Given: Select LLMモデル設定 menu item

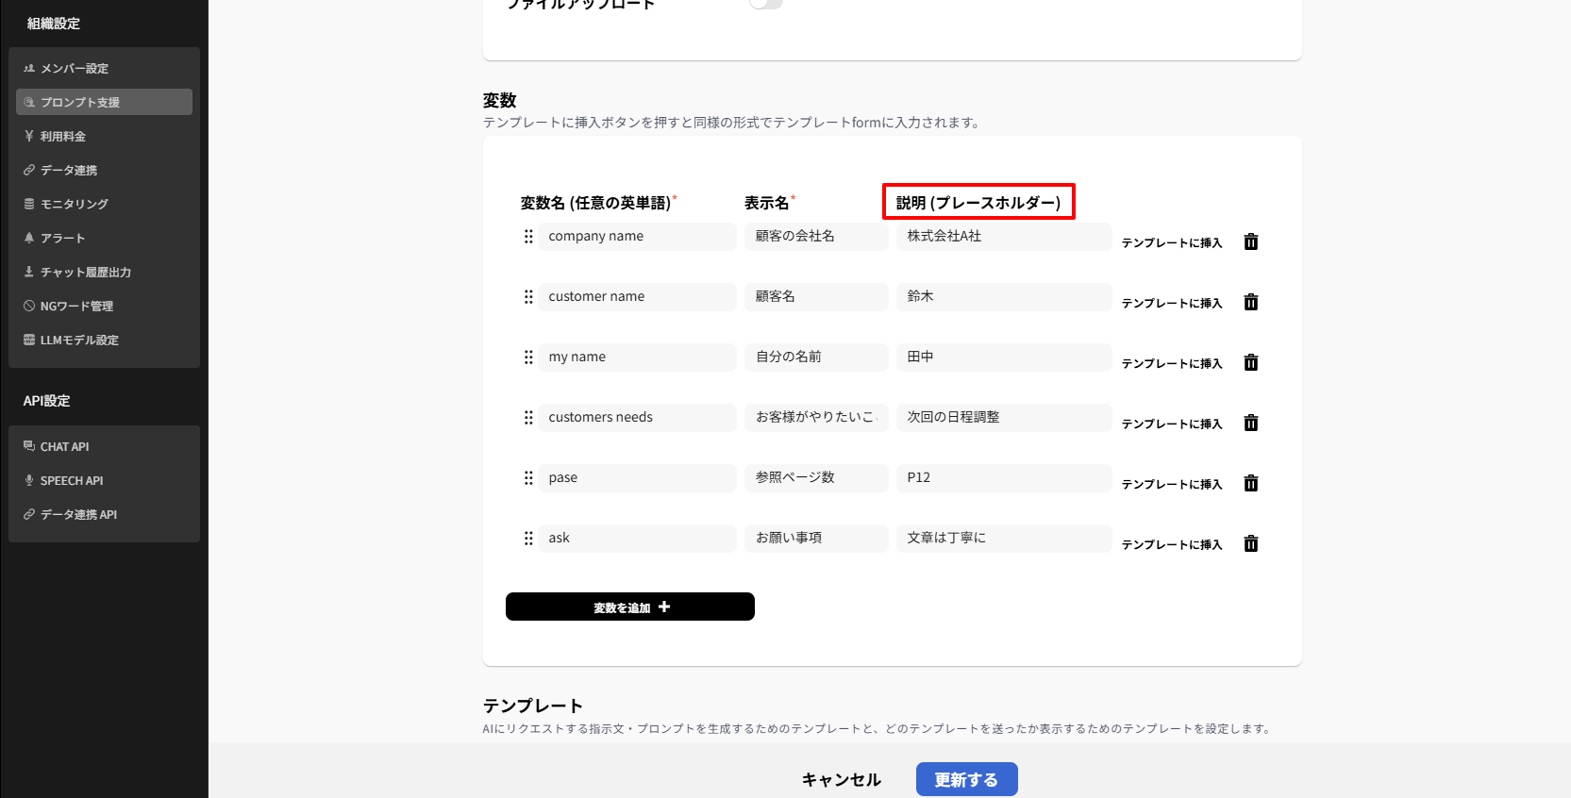Looking at the screenshot, I should 79,341.
